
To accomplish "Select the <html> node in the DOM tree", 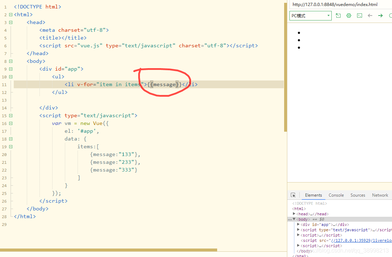I will tap(299, 209).
